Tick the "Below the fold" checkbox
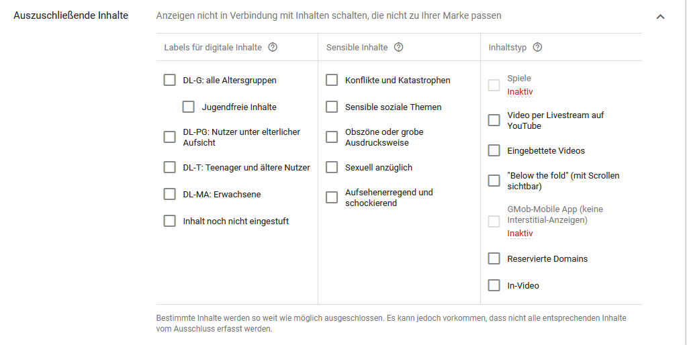The height and width of the screenshot is (345, 687). tap(494, 181)
